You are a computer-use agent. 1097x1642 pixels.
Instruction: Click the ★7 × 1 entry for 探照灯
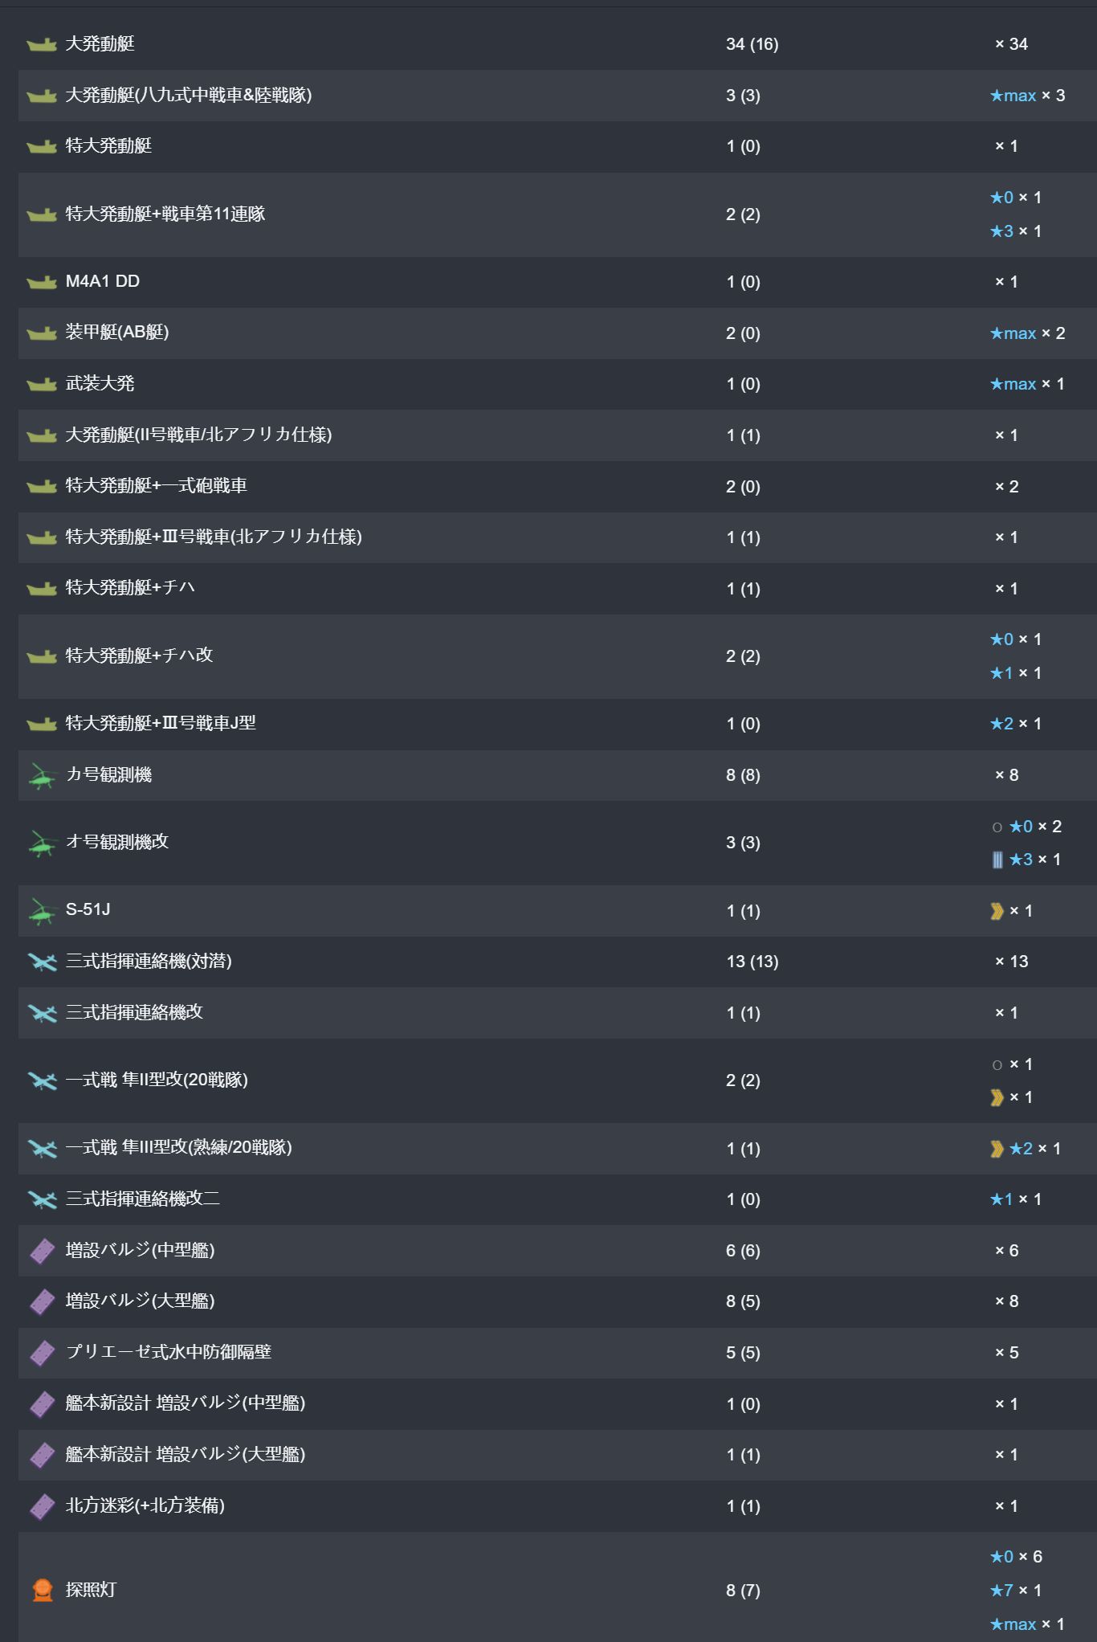(x=1015, y=1590)
